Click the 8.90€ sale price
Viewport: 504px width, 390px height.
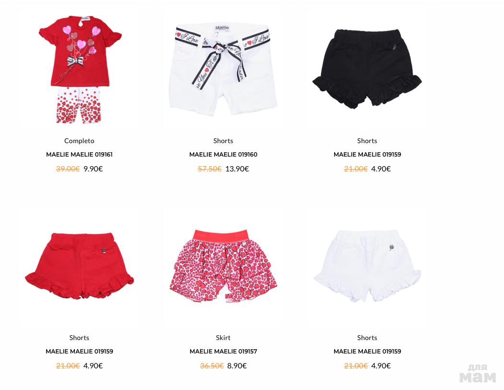(237, 366)
